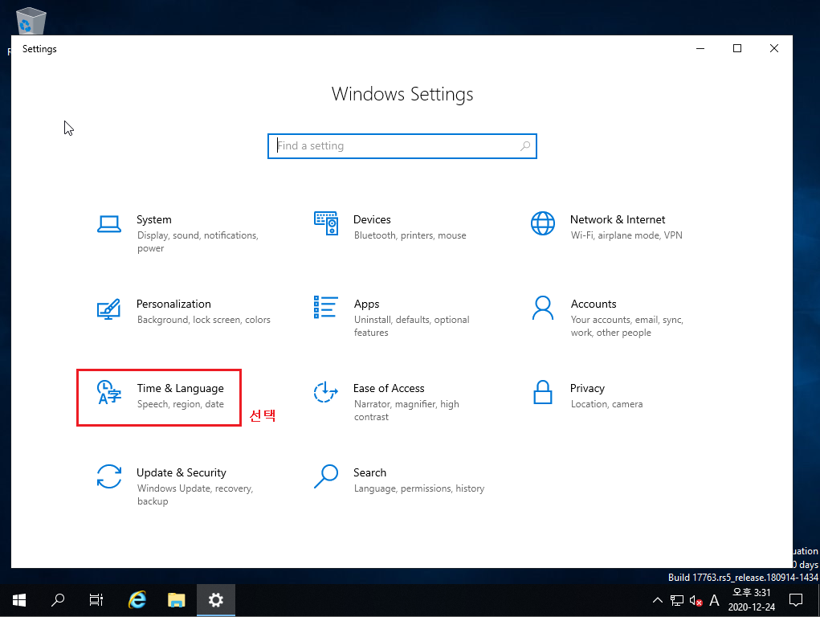Click the Search category title

369,472
